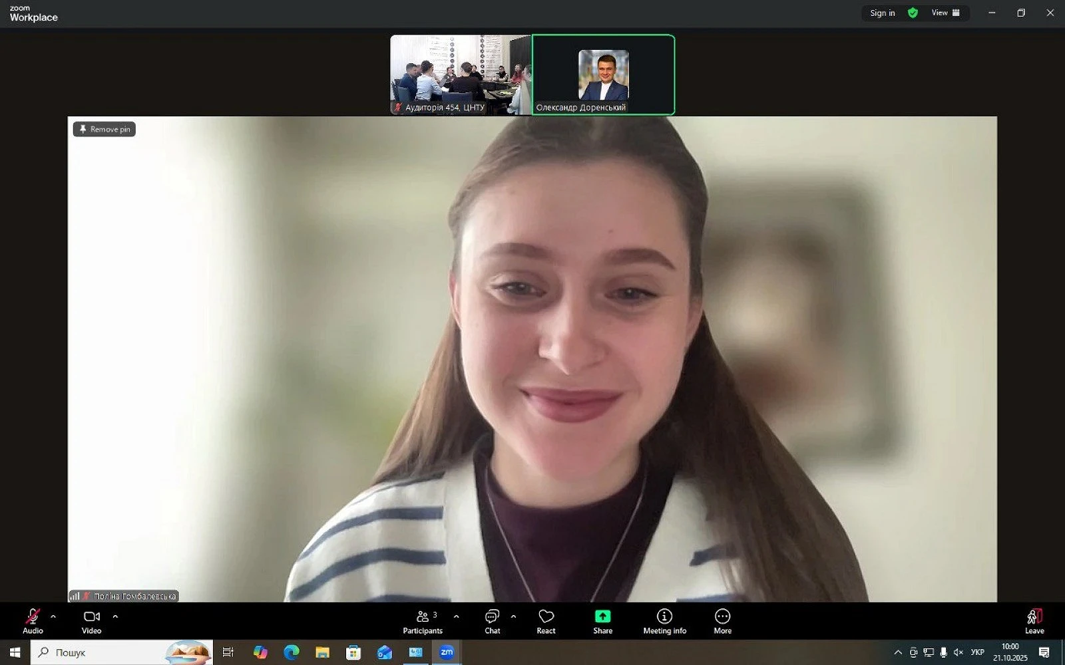
Task: Select Олександр Доренський participant tile
Action: pyautogui.click(x=603, y=74)
